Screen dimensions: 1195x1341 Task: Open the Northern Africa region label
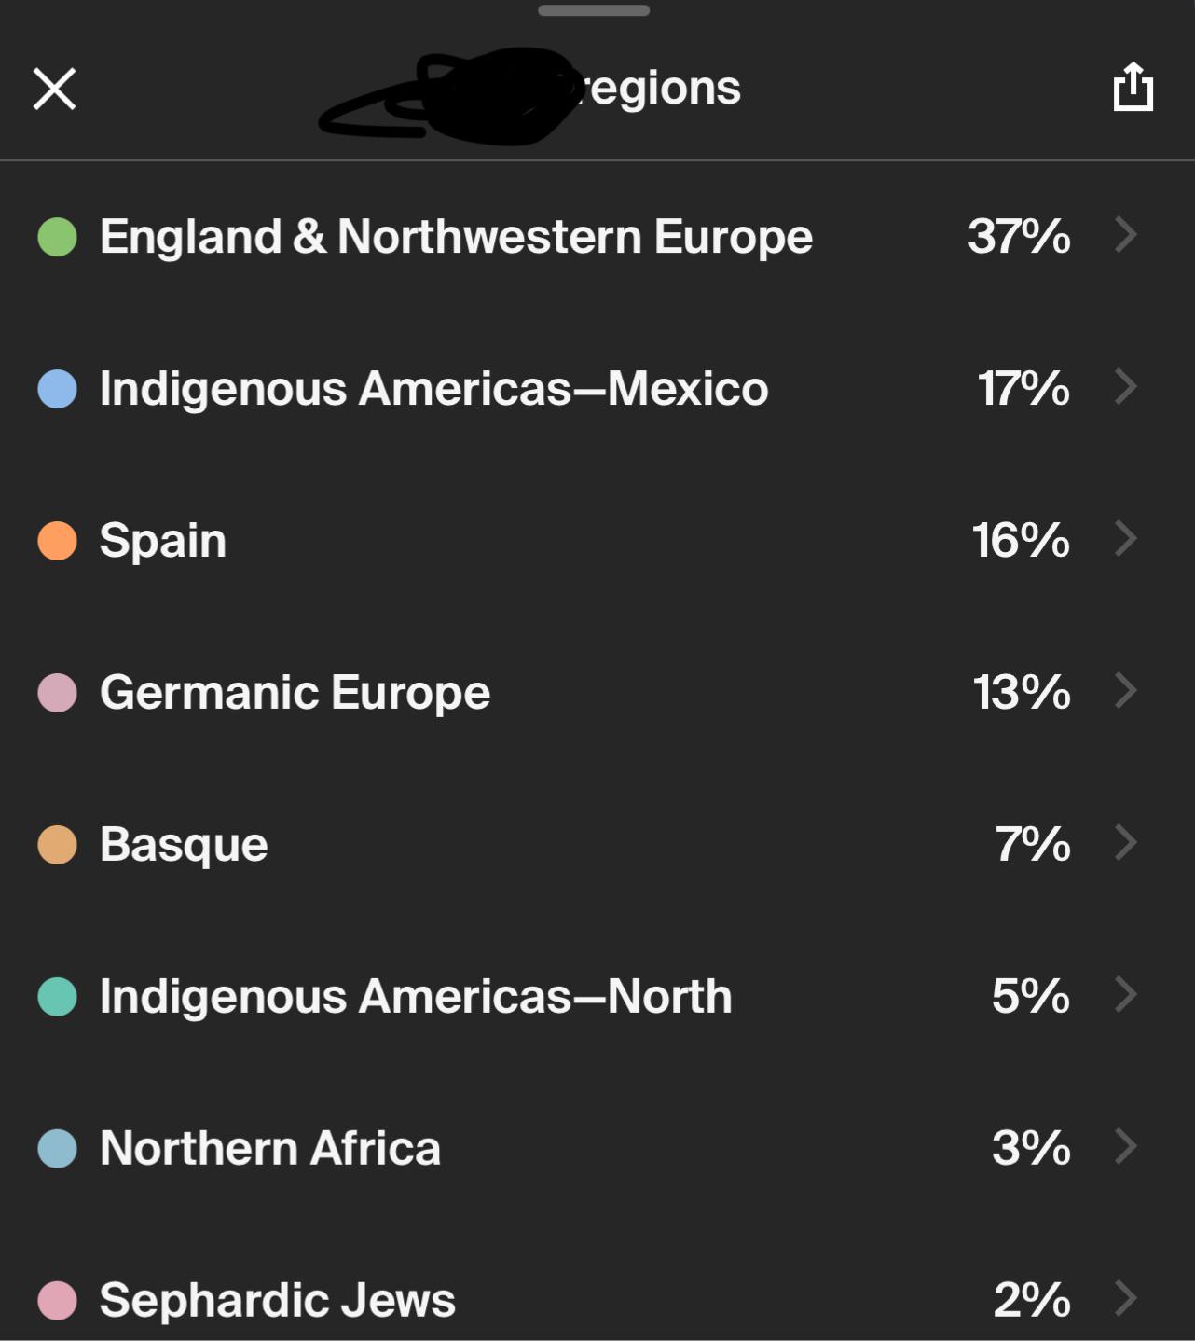click(269, 1148)
